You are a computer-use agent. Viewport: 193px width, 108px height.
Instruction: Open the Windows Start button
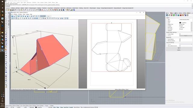[x=2, y=1]
